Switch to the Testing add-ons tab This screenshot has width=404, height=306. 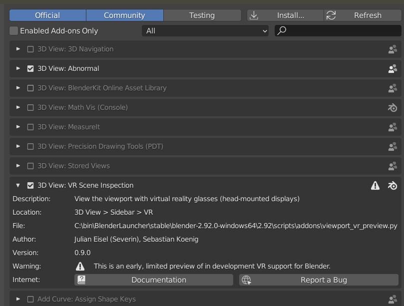[202, 15]
